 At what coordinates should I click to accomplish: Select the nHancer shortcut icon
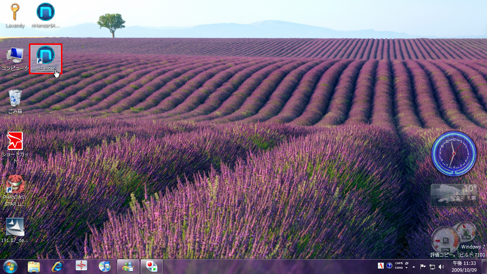pyautogui.click(x=46, y=59)
